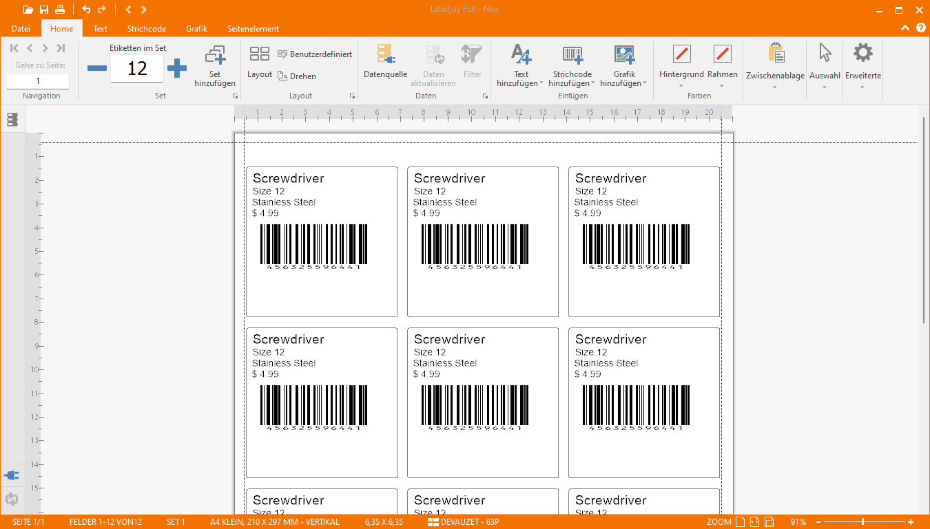
Task: Zoom to full page icon in status bar
Action: click(x=740, y=522)
